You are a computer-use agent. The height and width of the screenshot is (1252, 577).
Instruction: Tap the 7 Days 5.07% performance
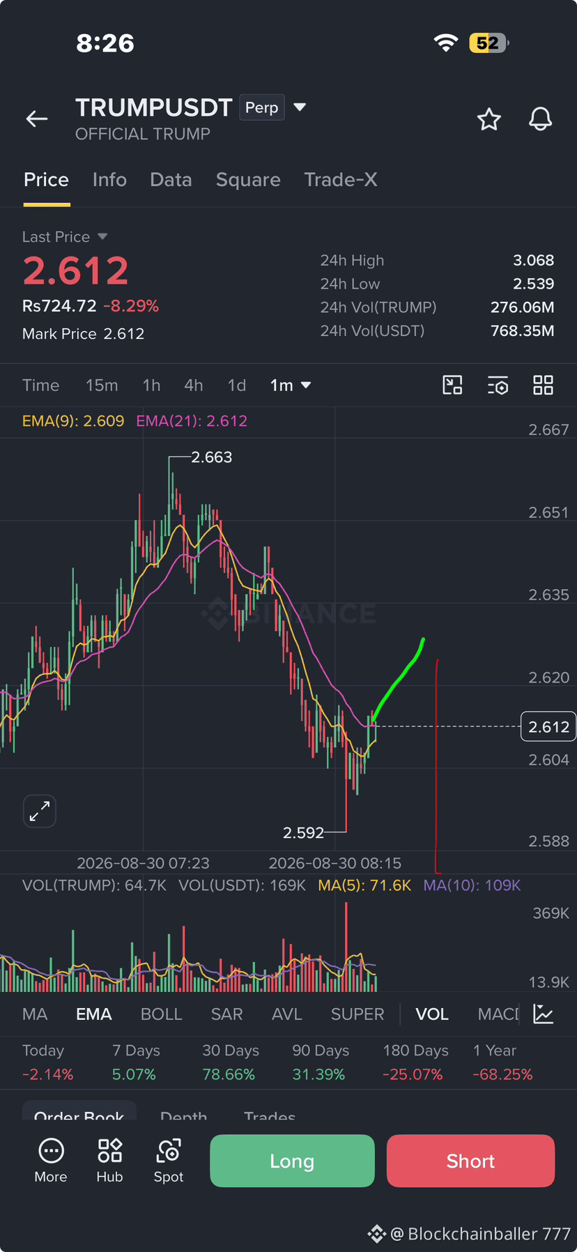pyautogui.click(x=136, y=1062)
